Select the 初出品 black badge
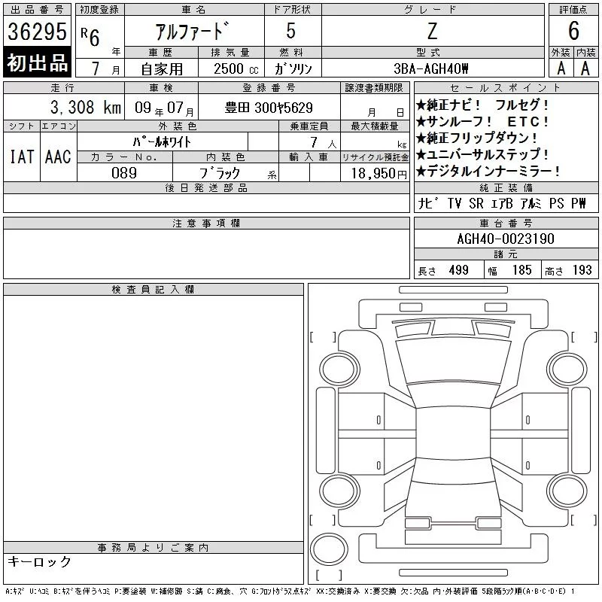Viewport: 602px width, 602px height. pyautogui.click(x=37, y=62)
